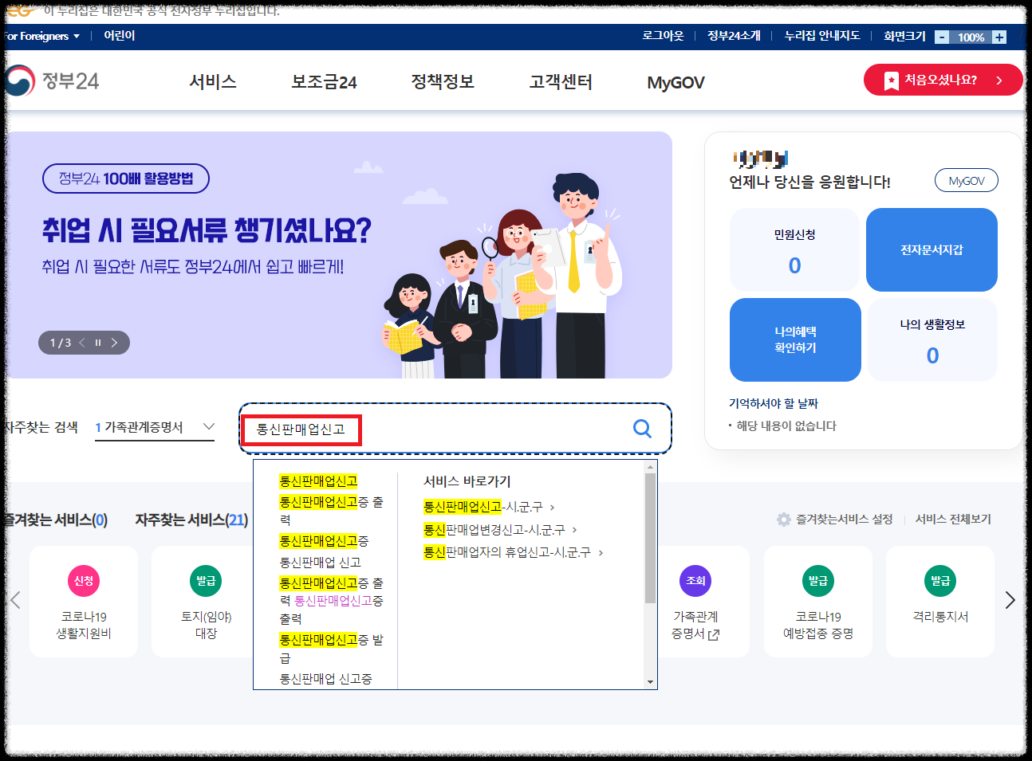This screenshot has width=1032, height=761.
Task: Open the 정부24 logo home link
Action: (x=52, y=81)
